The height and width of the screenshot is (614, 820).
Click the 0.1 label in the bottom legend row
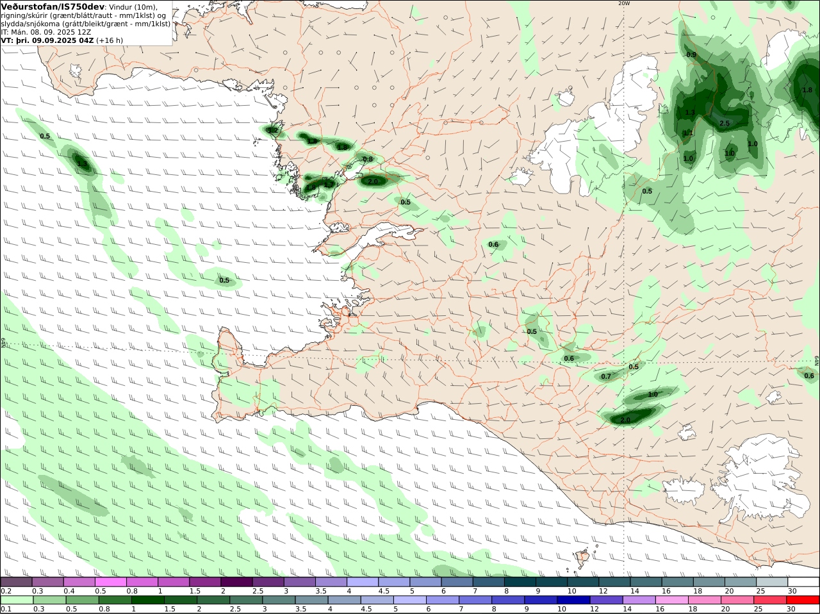click(x=6, y=609)
